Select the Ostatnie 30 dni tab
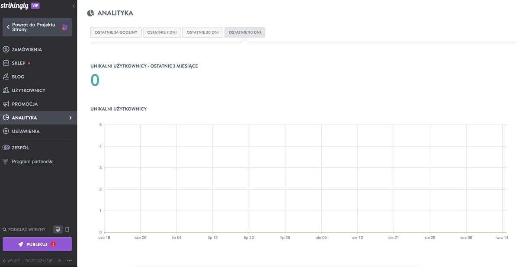The image size is (519, 267). tap(202, 32)
